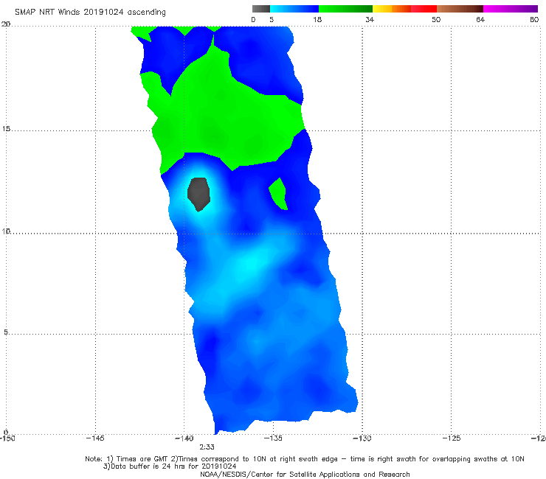Click the dark gray low-wind patch

[x=198, y=194]
